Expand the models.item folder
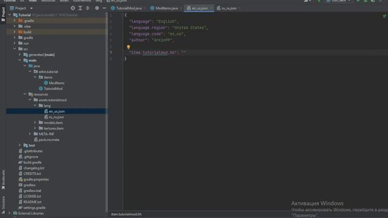This screenshot has height=218, width=388. point(35,122)
